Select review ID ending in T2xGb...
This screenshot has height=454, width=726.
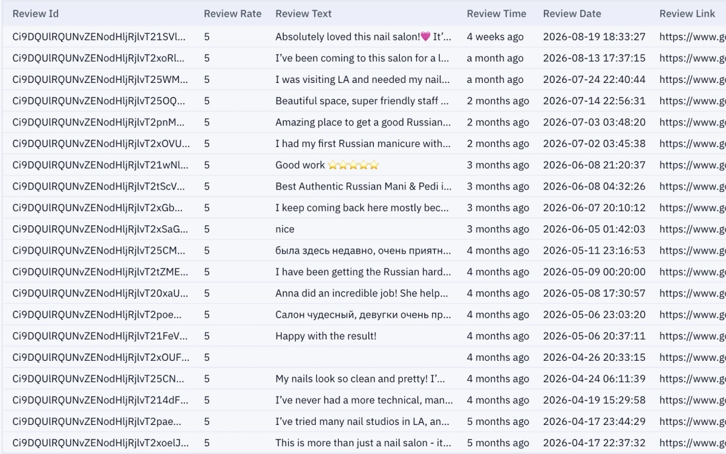click(97, 208)
